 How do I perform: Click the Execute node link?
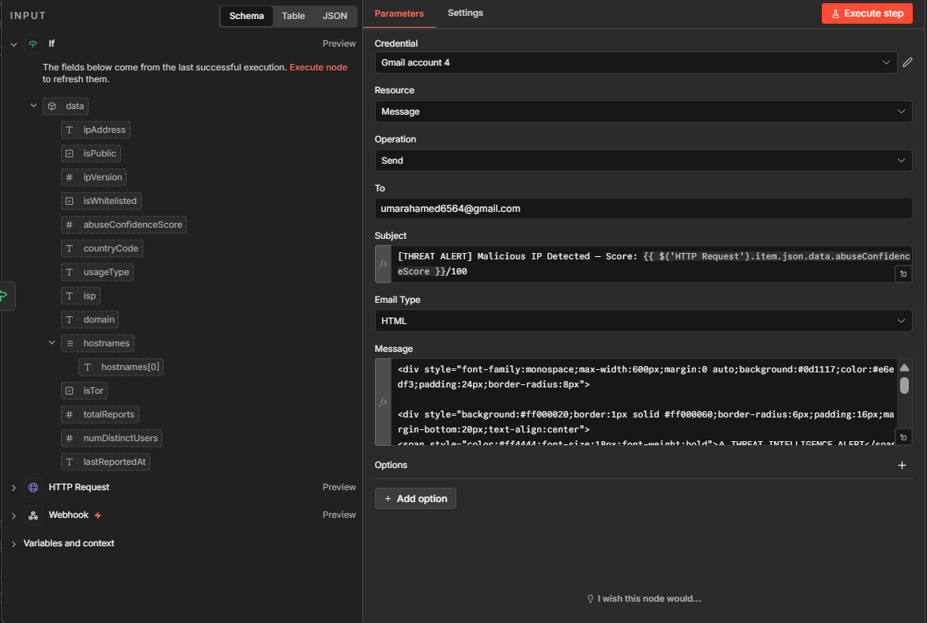pos(318,67)
